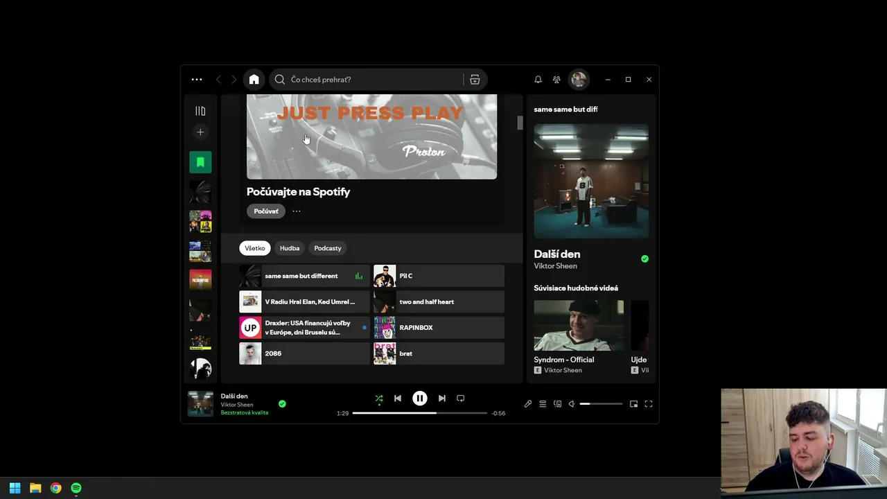887x499 pixels.
Task: Click the JUST PRESS PLAY Proton banner
Action: click(371, 137)
